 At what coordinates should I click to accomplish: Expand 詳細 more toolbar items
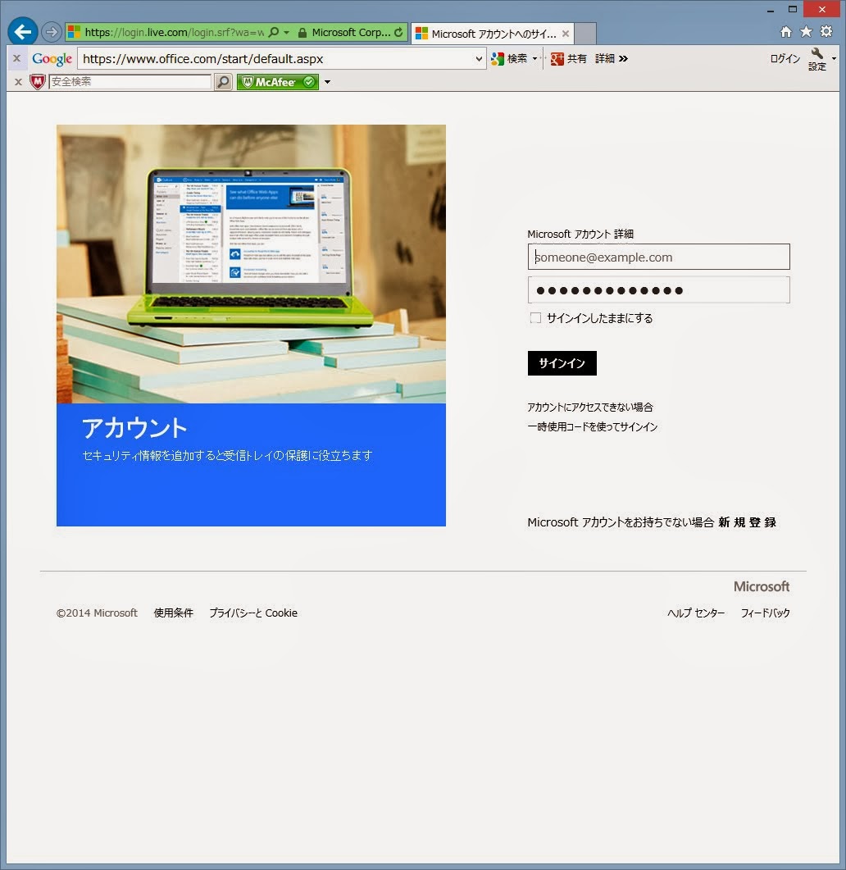(x=612, y=59)
